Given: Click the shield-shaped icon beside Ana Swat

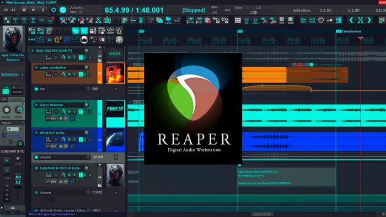Looking at the screenshot, I should coord(321,20).
